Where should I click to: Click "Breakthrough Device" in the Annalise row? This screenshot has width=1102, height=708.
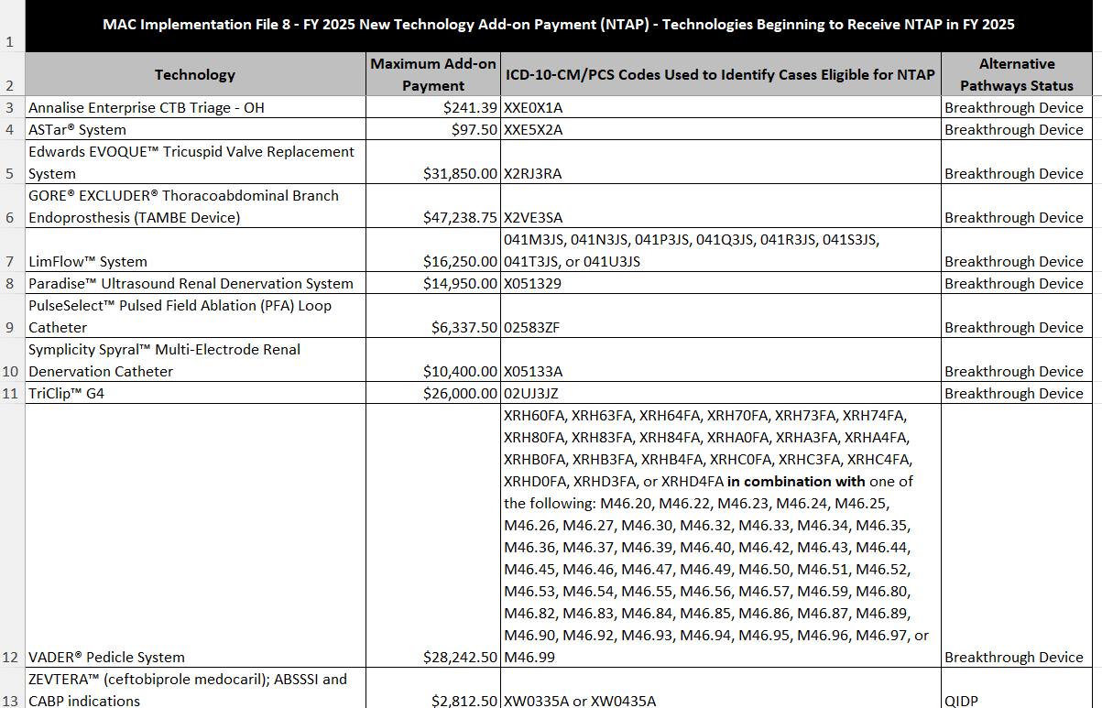pos(1014,107)
